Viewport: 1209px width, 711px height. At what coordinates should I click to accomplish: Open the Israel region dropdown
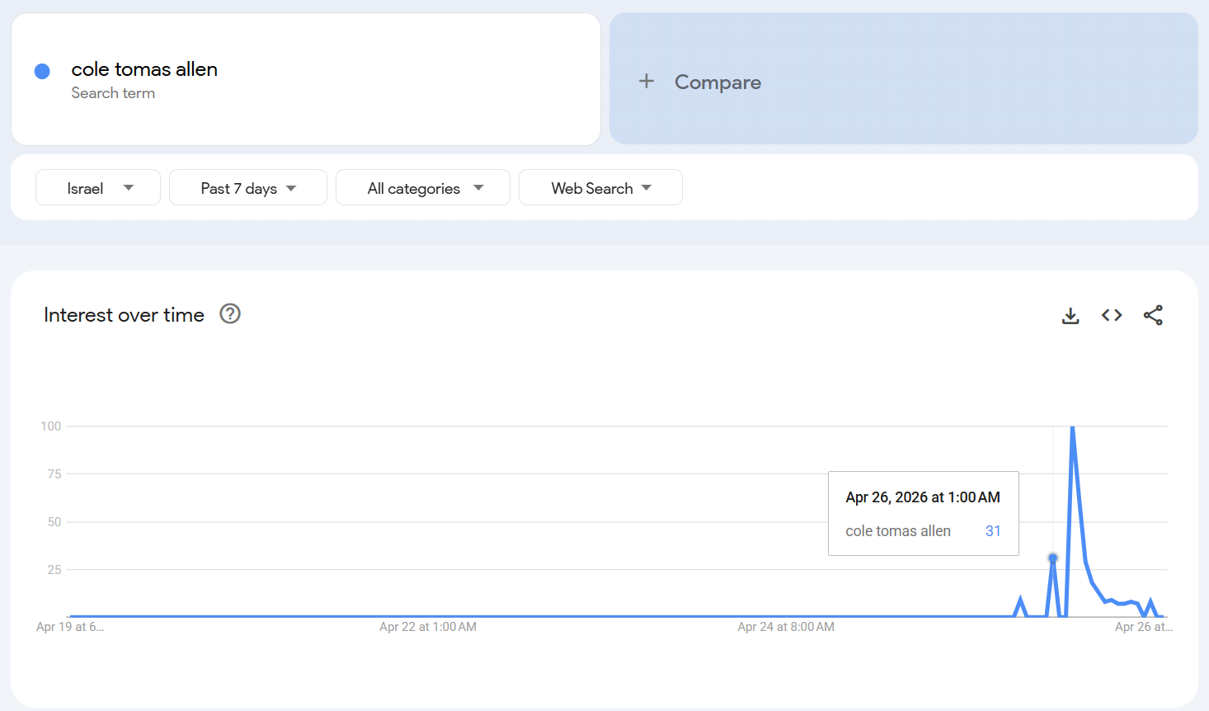pyautogui.click(x=98, y=188)
